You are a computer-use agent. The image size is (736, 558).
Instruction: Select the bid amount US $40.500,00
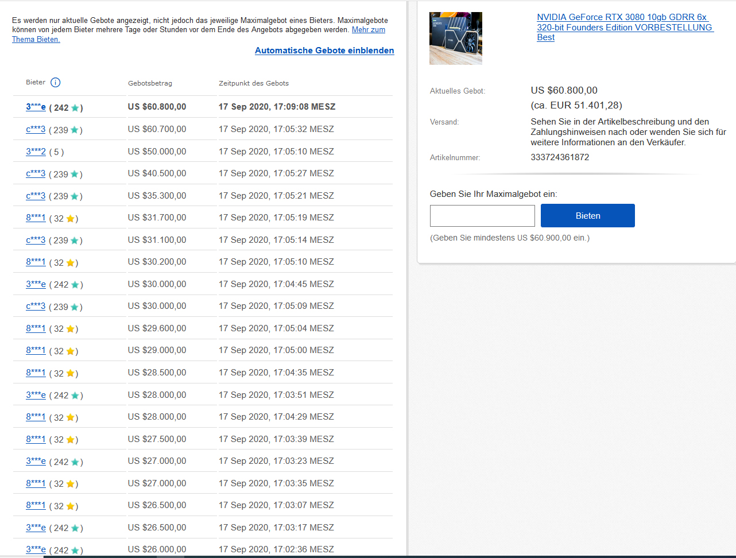[157, 173]
